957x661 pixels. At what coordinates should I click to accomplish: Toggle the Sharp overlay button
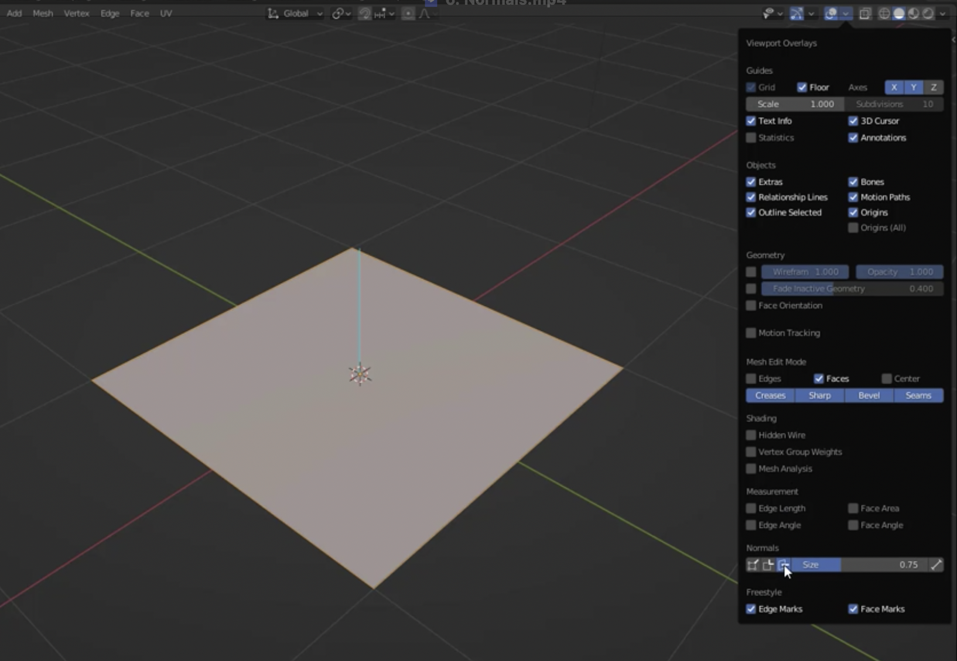point(820,395)
